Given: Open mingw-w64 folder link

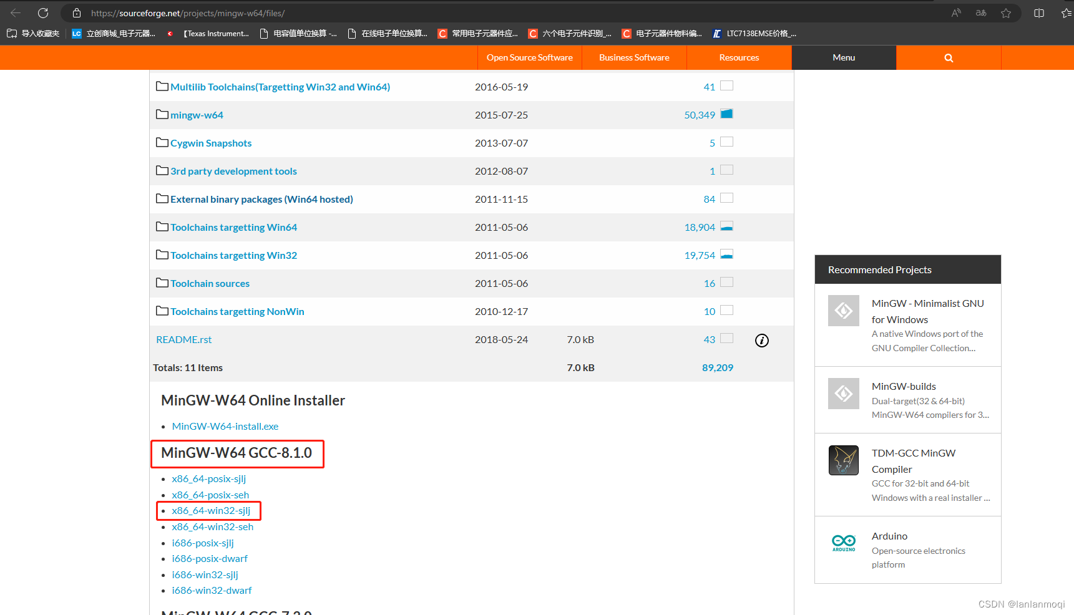Looking at the screenshot, I should coord(197,115).
